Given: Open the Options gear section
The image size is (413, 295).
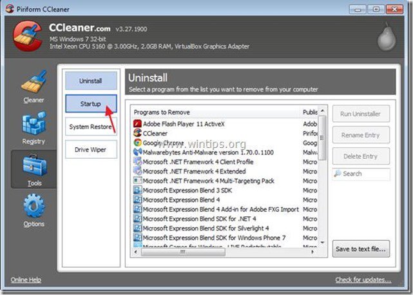Looking at the screenshot, I should pos(34,210).
